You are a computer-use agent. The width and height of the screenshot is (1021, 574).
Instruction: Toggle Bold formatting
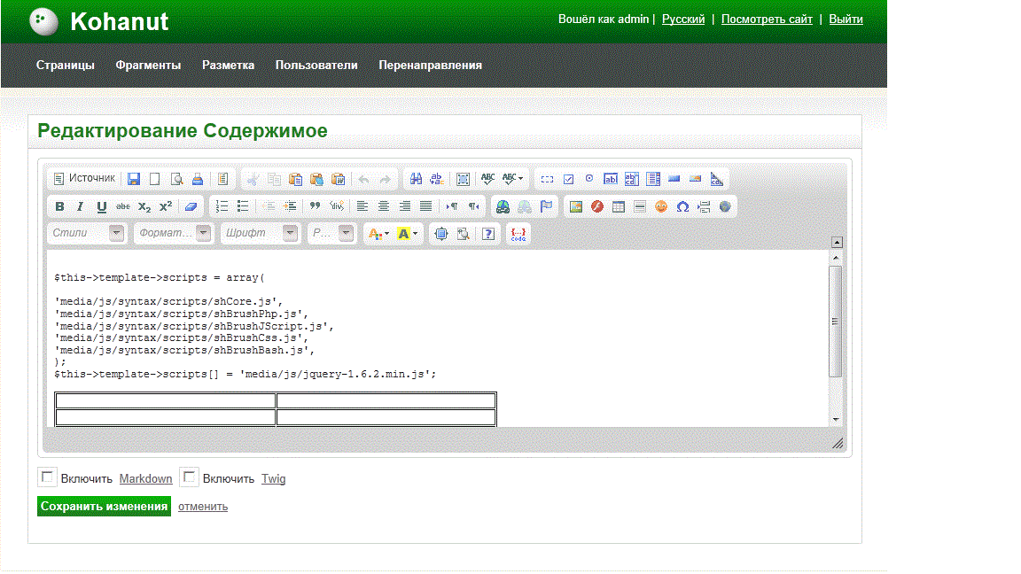59,206
